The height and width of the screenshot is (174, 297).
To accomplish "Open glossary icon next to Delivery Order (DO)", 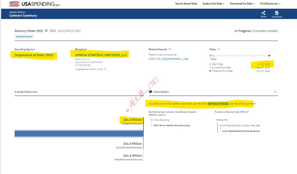I will (x=46, y=31).
